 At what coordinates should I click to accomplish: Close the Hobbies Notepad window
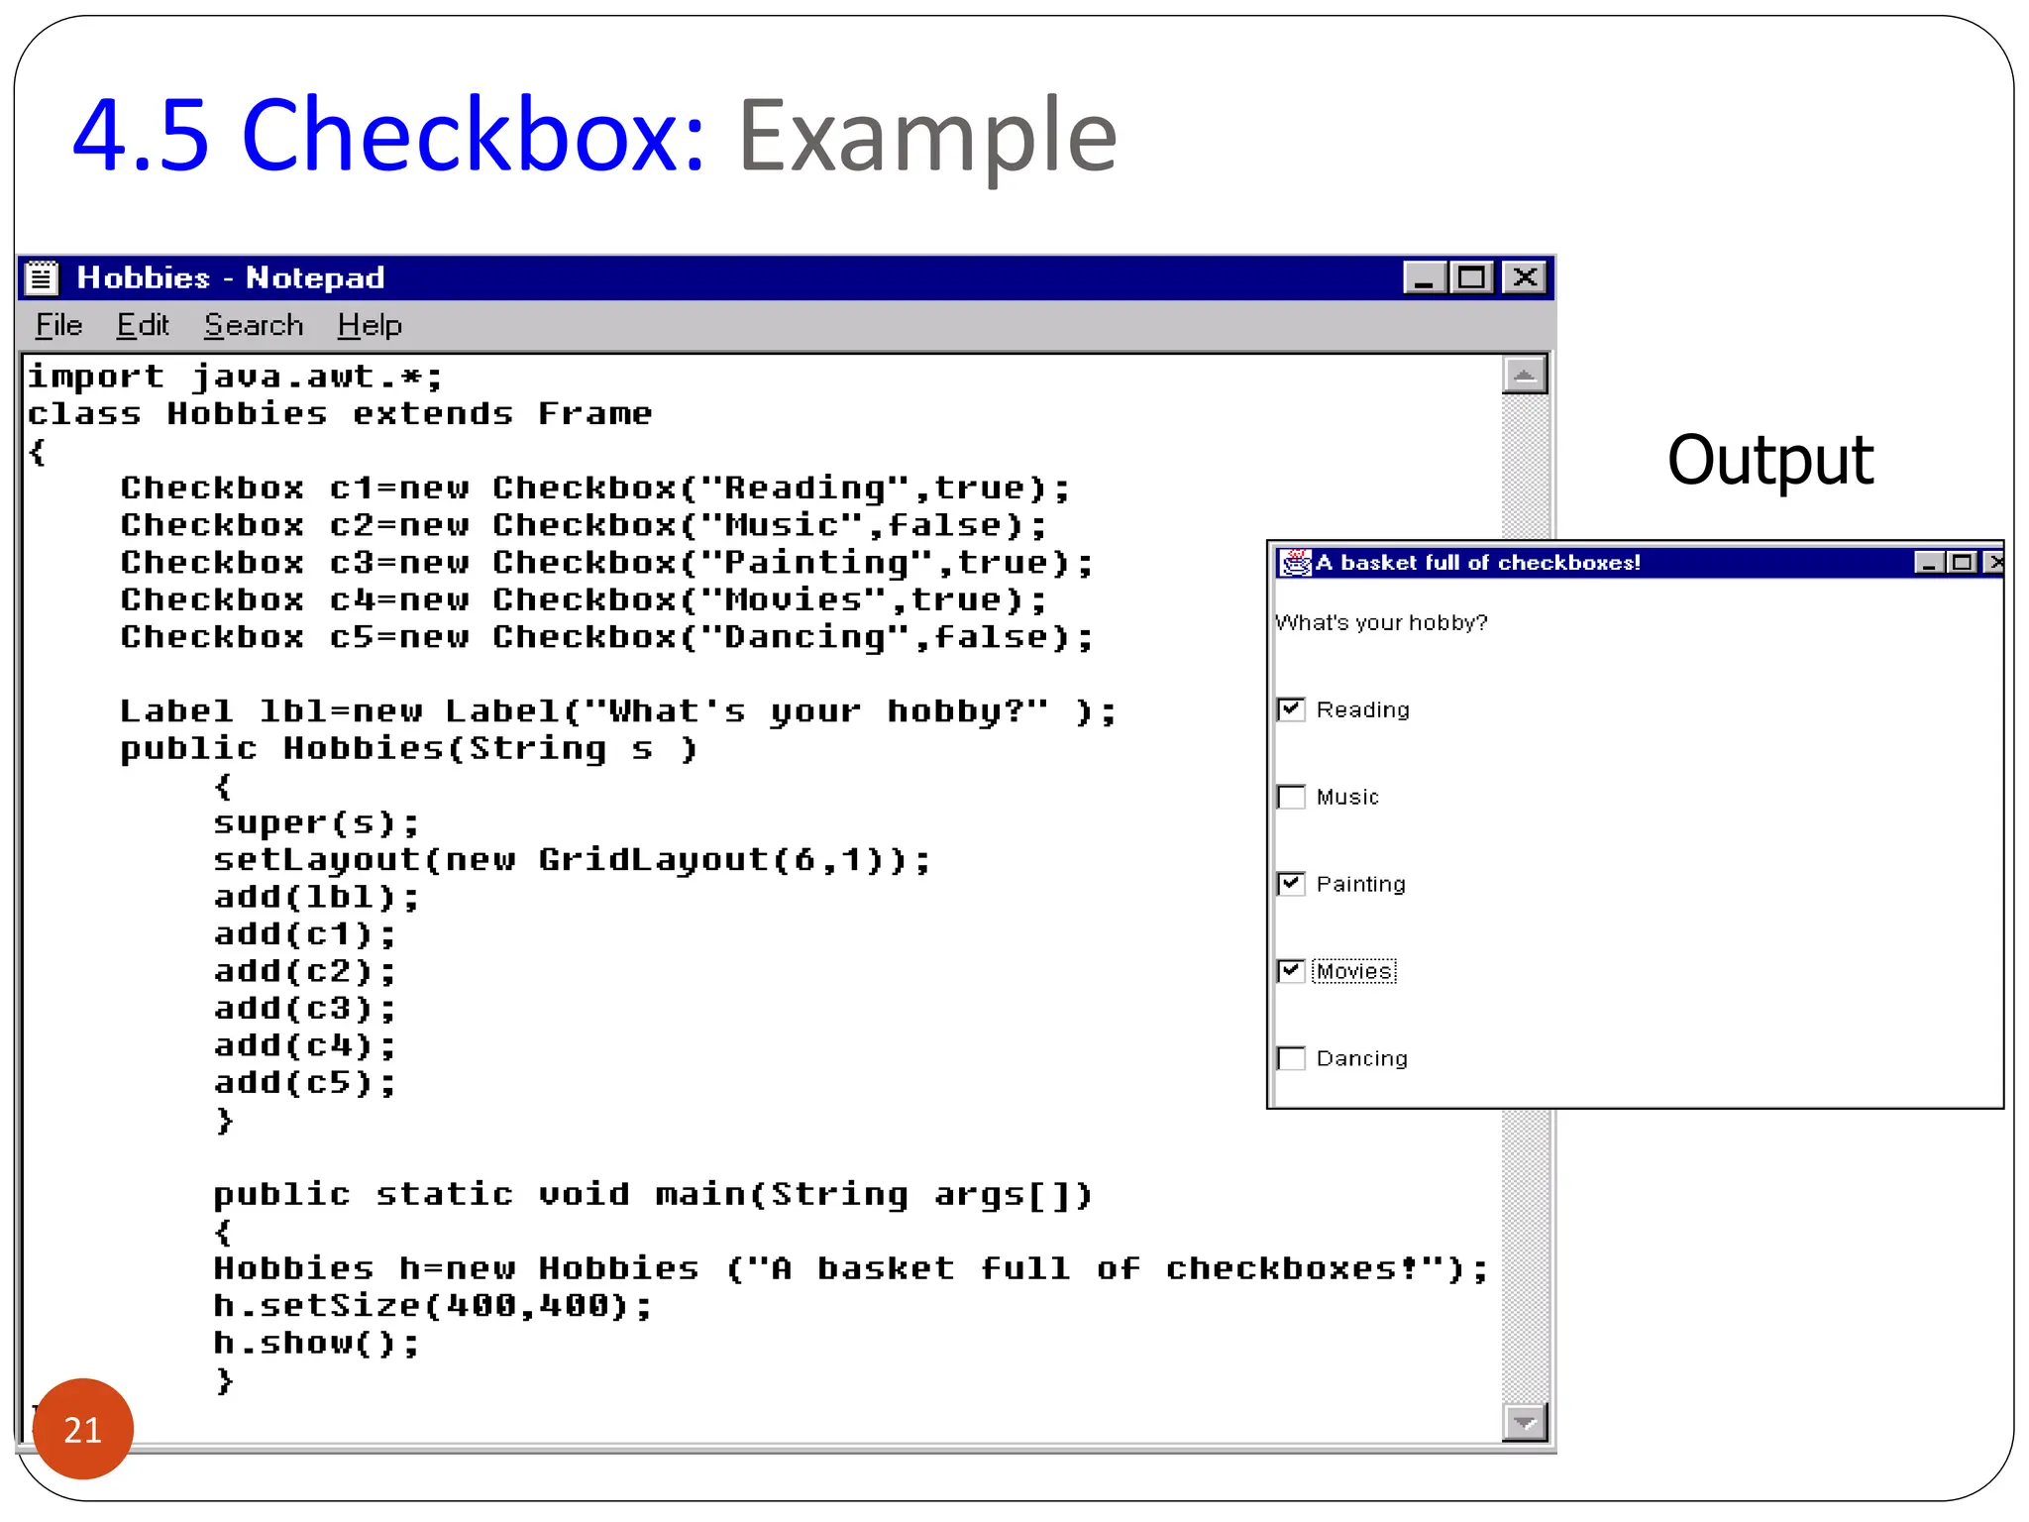1525,277
